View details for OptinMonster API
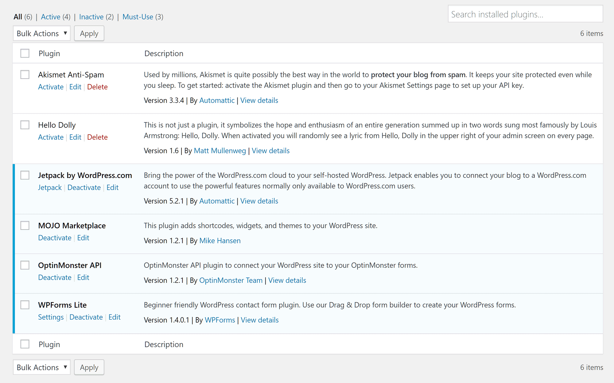 point(287,280)
